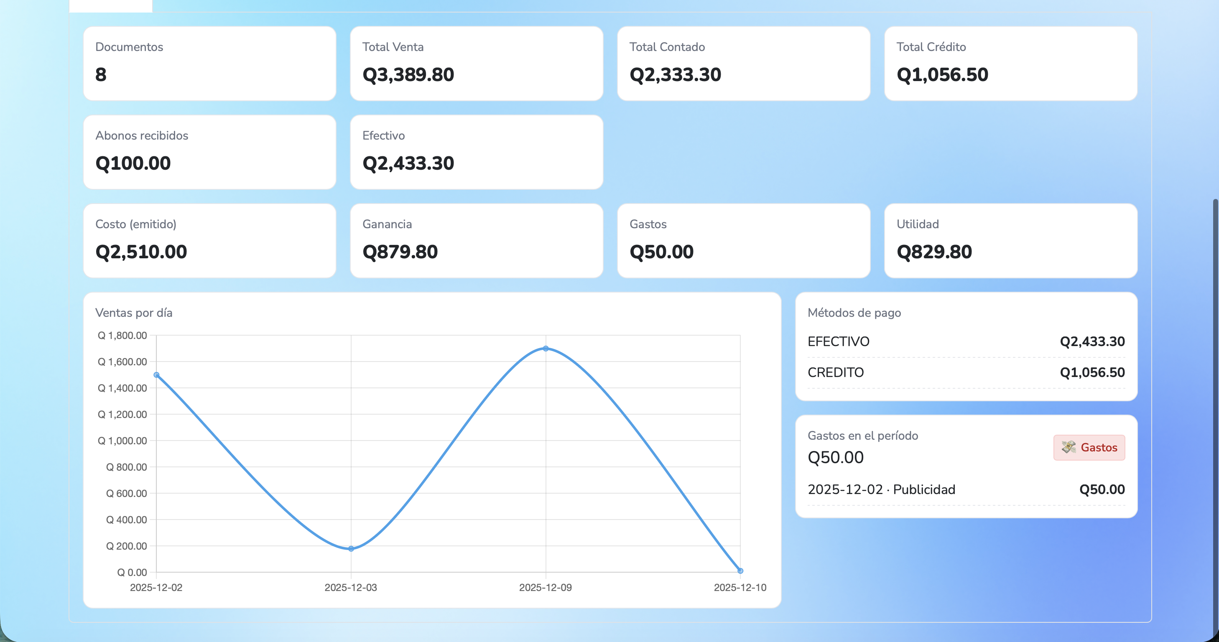Open Gastos via the red button
The width and height of the screenshot is (1219, 642).
click(1089, 447)
